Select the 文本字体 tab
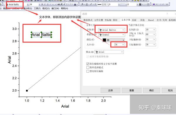 click(126, 20)
